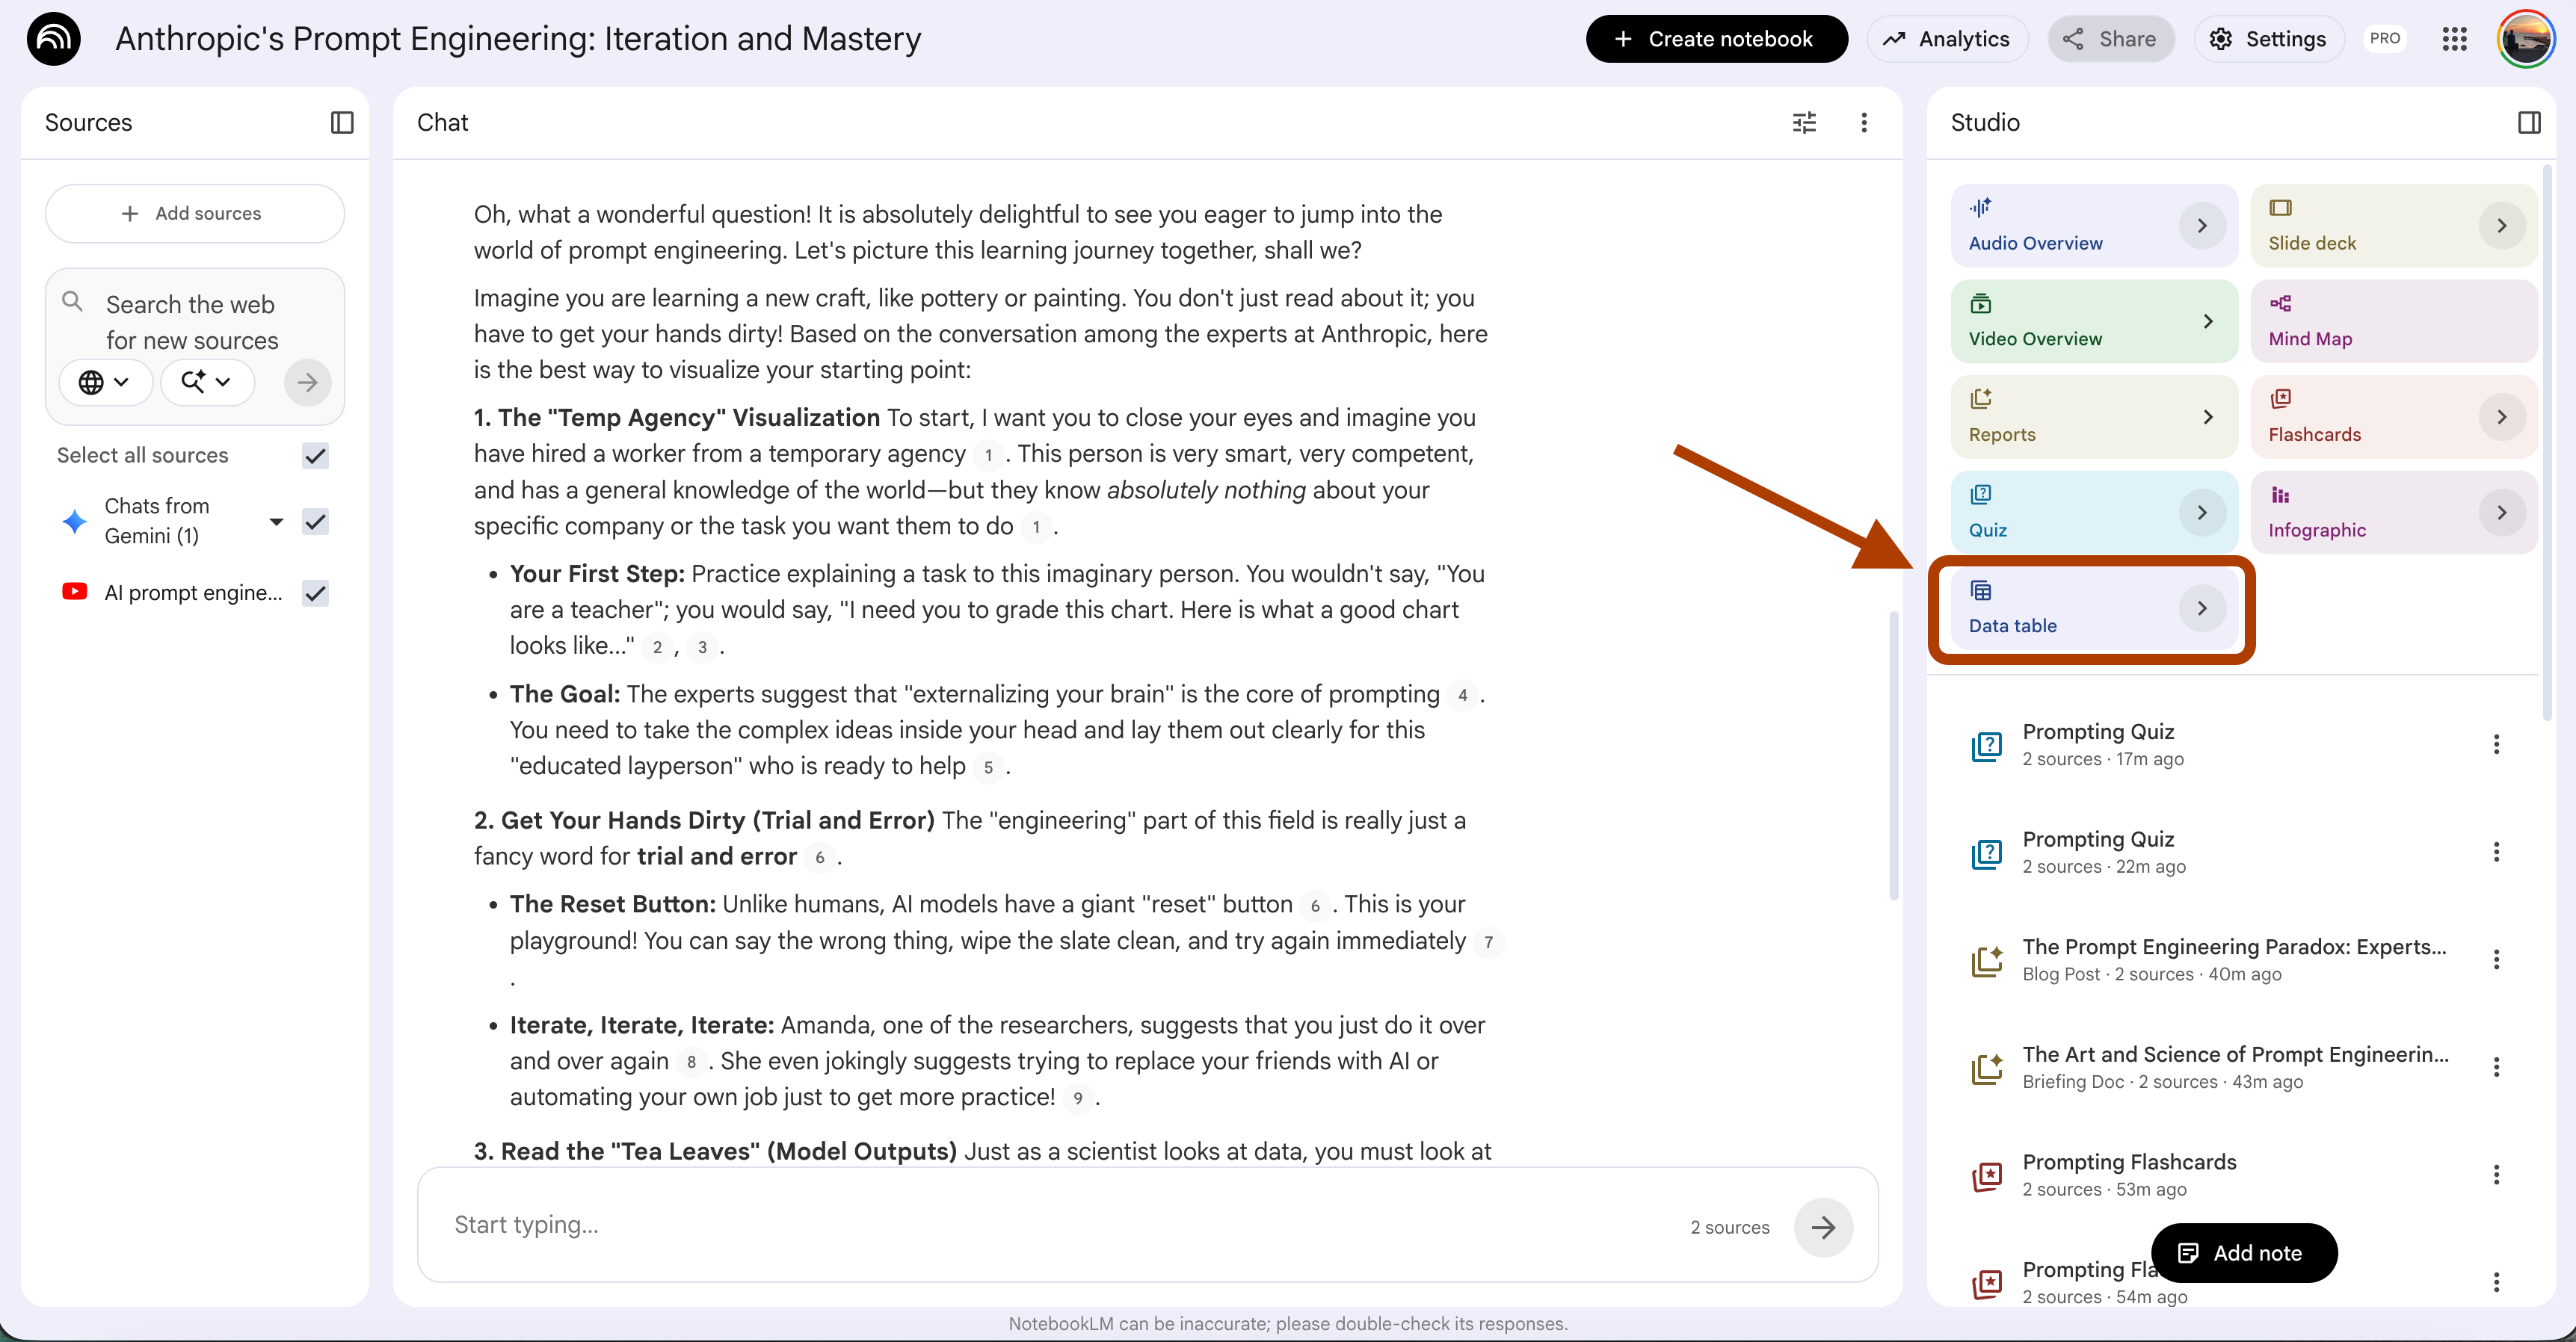Open the Settings menu
2576x1342 pixels.
coord(2268,39)
